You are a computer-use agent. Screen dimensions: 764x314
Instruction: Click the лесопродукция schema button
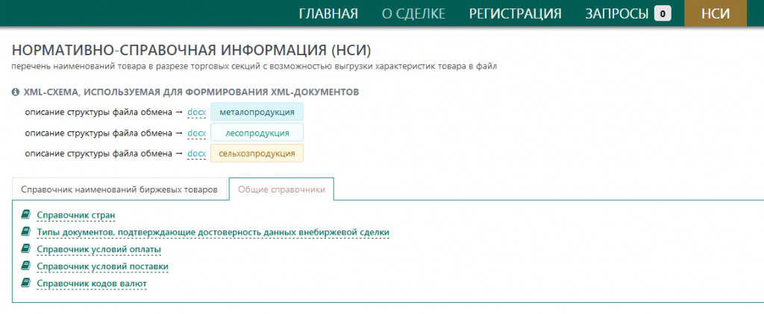257,133
